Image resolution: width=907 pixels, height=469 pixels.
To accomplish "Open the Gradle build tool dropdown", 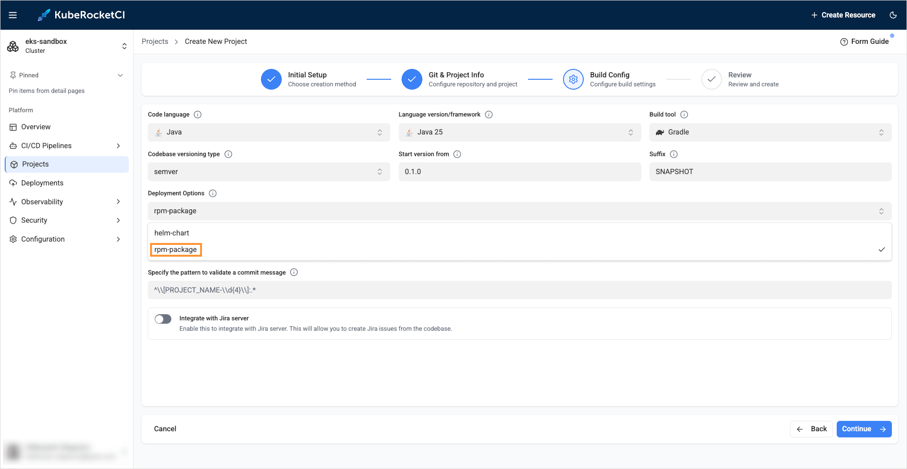I will pos(770,132).
